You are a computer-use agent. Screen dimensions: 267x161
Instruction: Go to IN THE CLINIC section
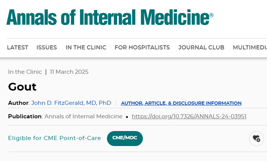click(x=86, y=48)
